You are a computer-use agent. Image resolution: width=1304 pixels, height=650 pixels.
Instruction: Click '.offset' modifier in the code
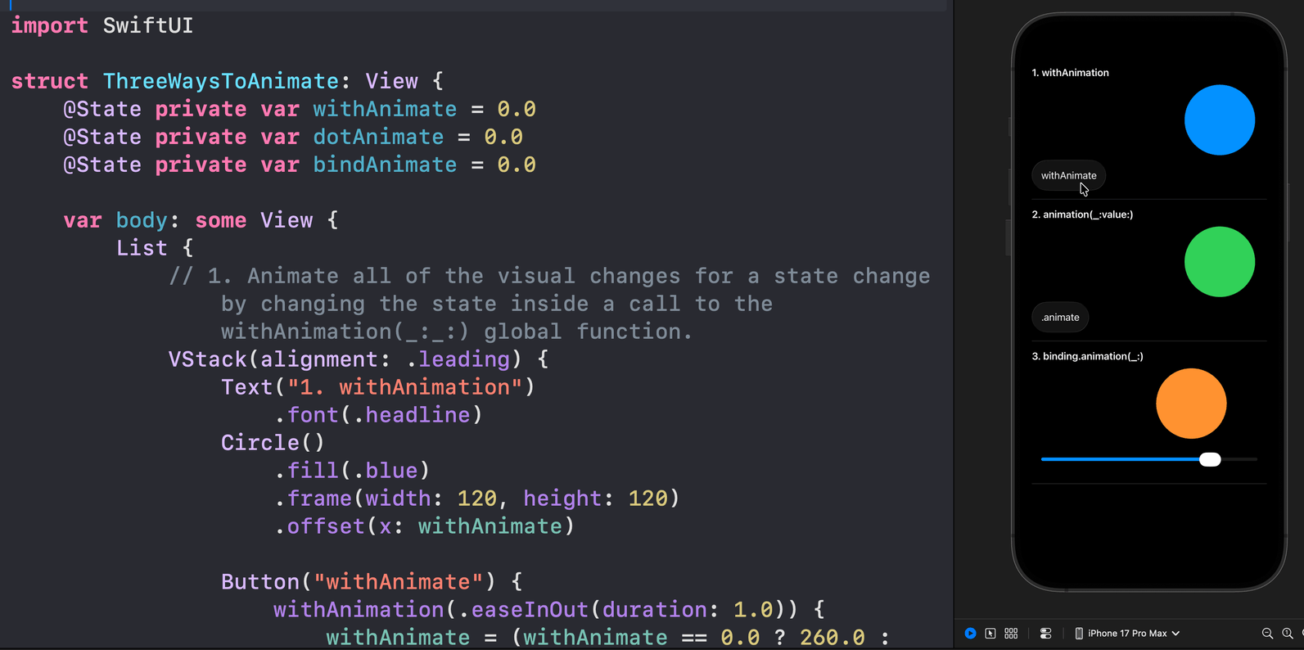tap(319, 526)
